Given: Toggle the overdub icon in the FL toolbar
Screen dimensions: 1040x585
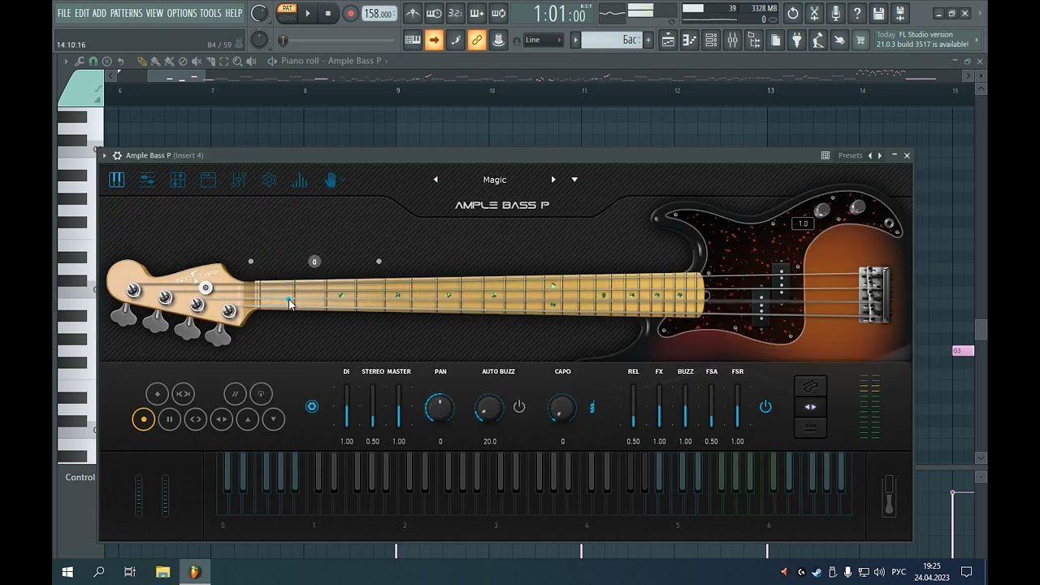Looking at the screenshot, I should (x=477, y=13).
